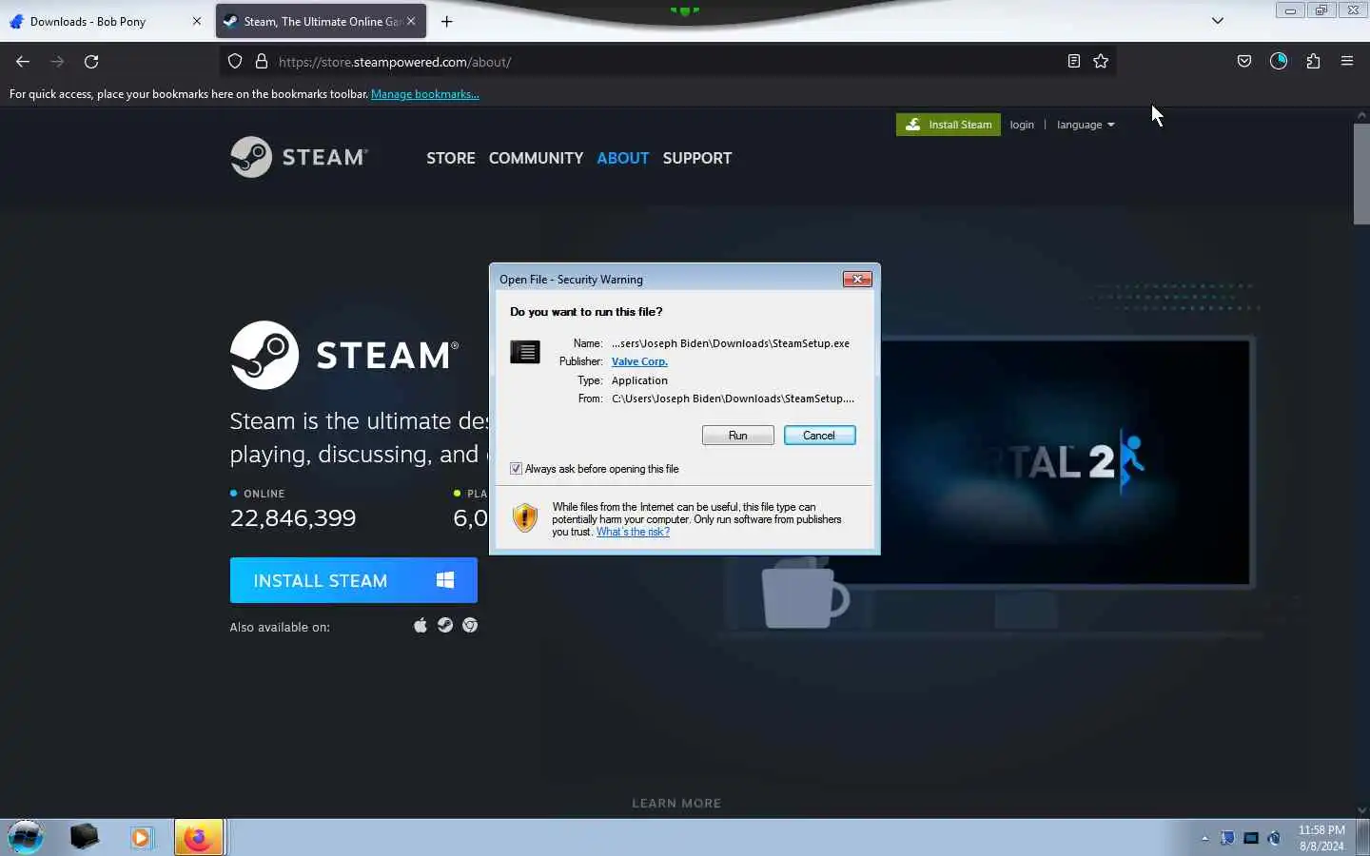Click the volume tray icon

tap(1275, 838)
